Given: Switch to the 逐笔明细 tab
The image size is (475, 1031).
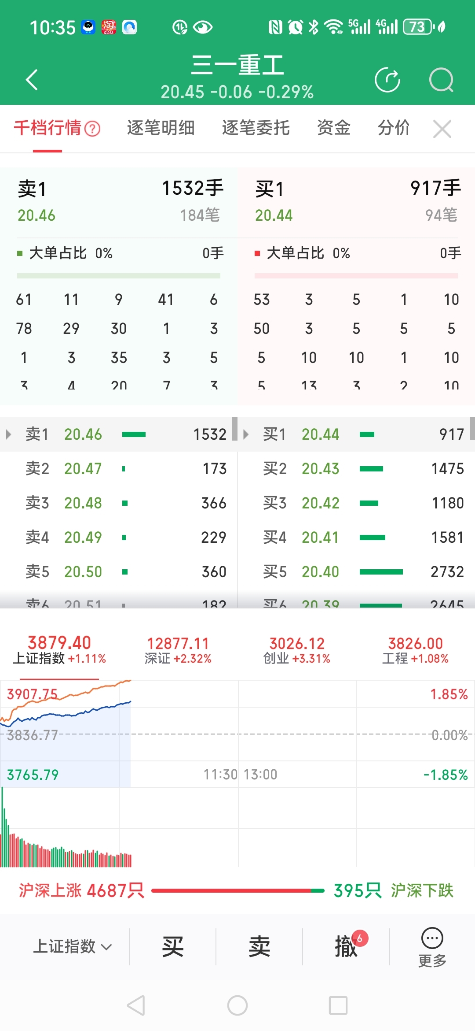Looking at the screenshot, I should coord(161,128).
